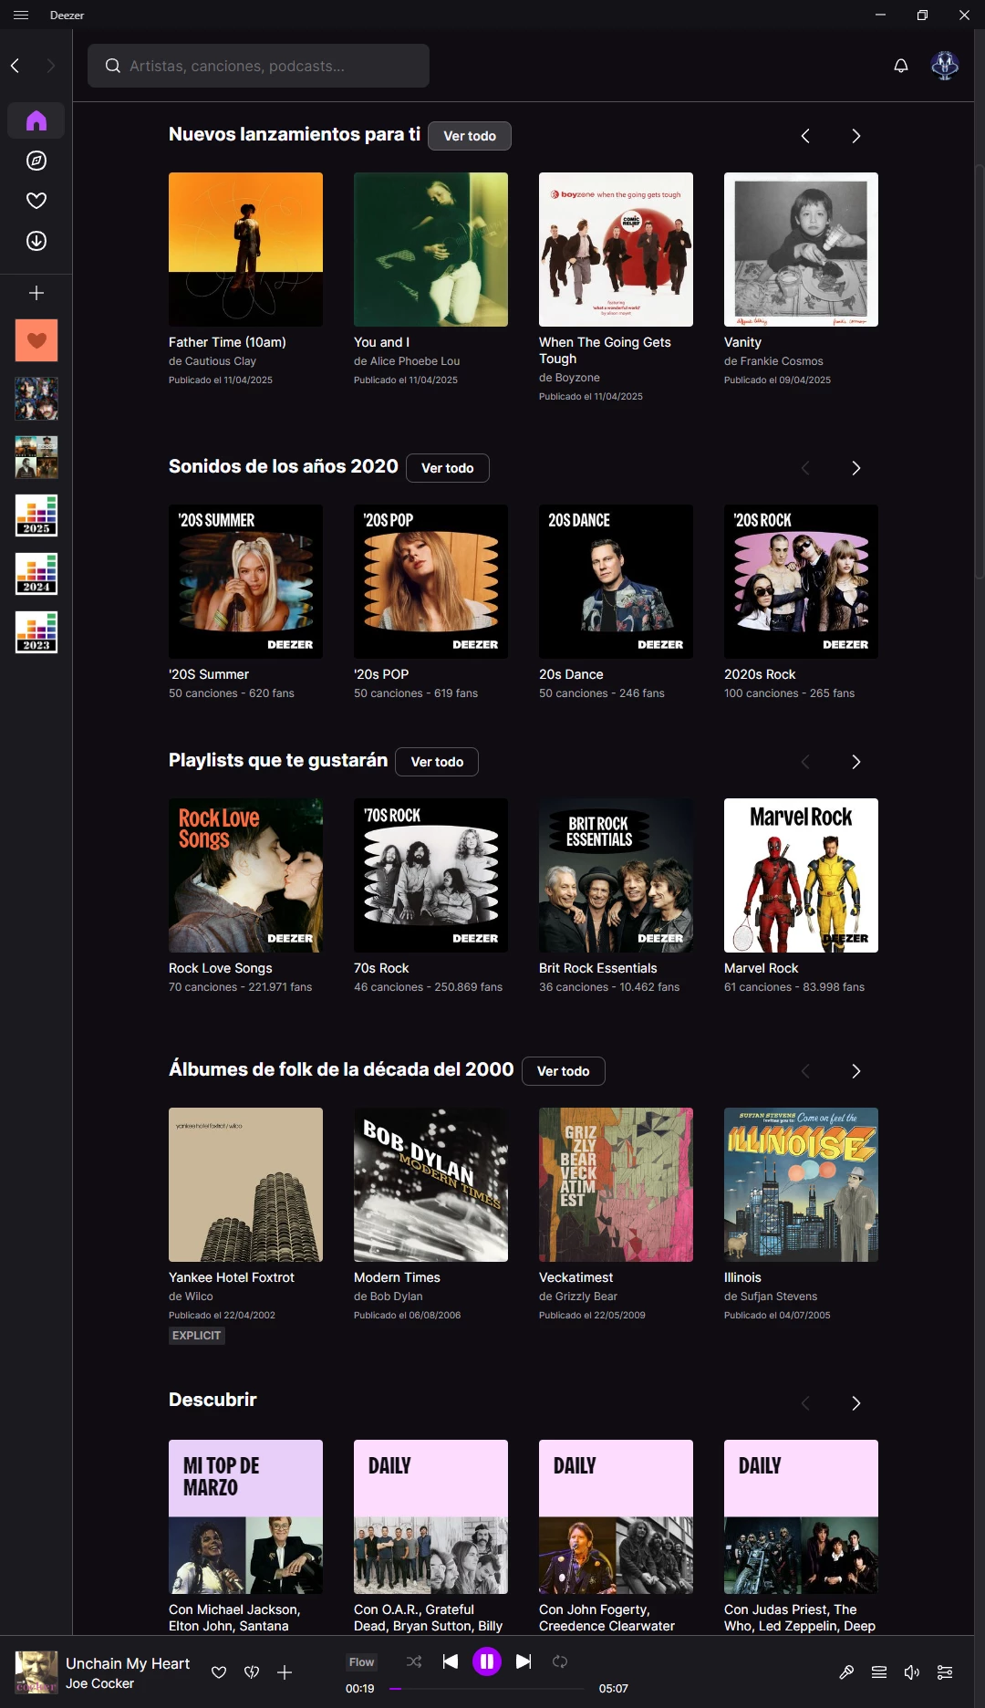Open Rock Love Songs playlist cover

(x=245, y=875)
